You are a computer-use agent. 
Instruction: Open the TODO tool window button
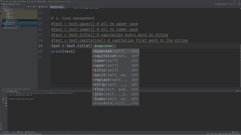pos(6,132)
